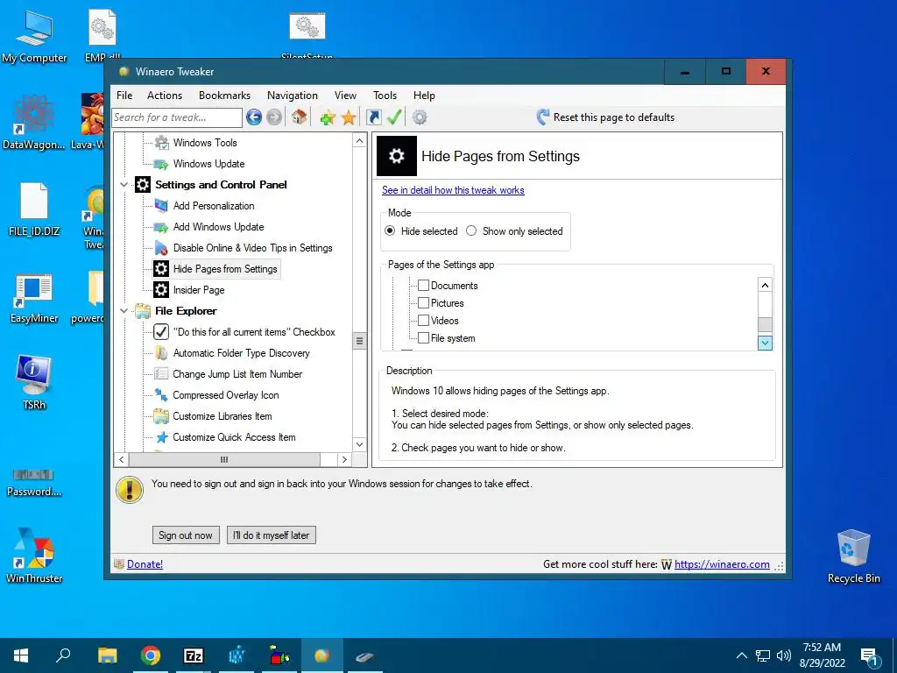Select the EasyMiner desktop icon

[x=34, y=299]
